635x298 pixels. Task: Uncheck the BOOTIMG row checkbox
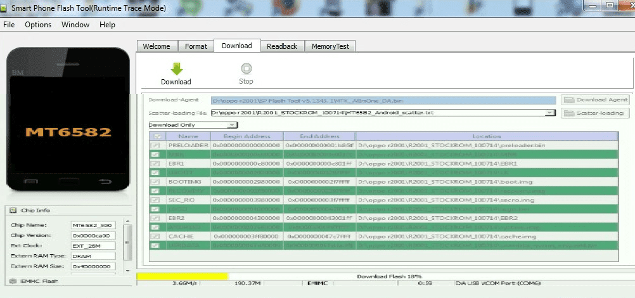[x=155, y=182]
